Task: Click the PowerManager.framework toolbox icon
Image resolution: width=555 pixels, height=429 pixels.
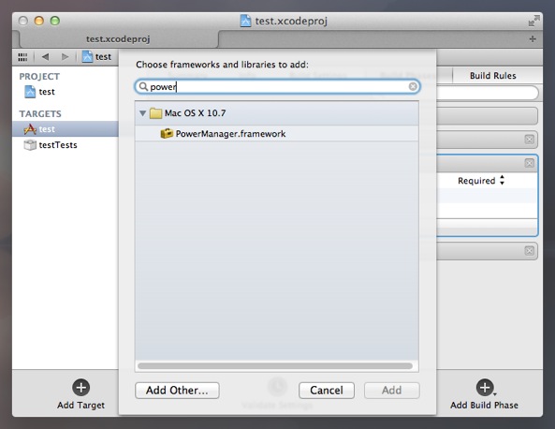Action: [x=167, y=134]
